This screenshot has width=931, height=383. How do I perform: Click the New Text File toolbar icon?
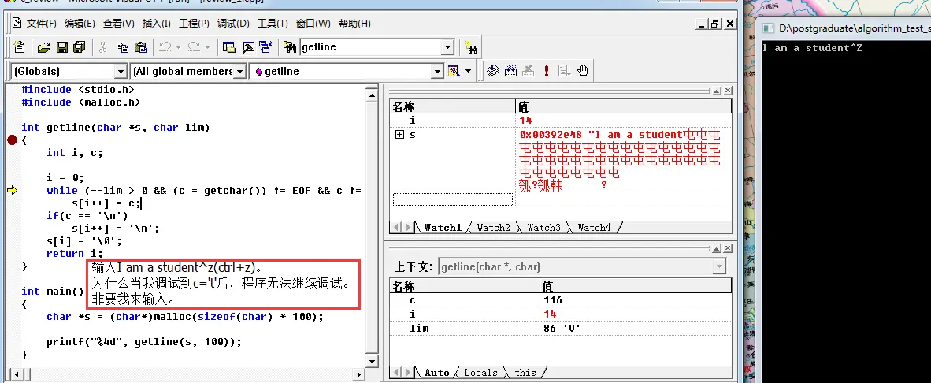pos(19,47)
